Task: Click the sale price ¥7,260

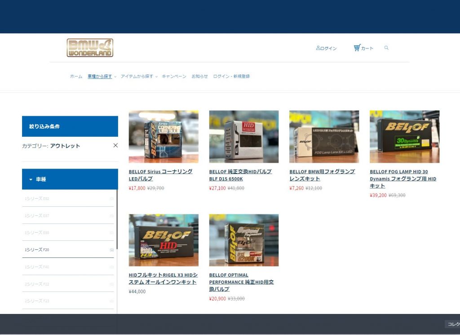Action: (296, 188)
